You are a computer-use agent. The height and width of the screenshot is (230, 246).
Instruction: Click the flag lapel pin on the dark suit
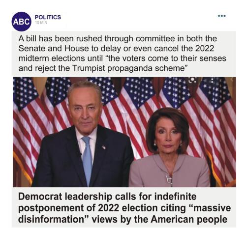click(x=104, y=147)
